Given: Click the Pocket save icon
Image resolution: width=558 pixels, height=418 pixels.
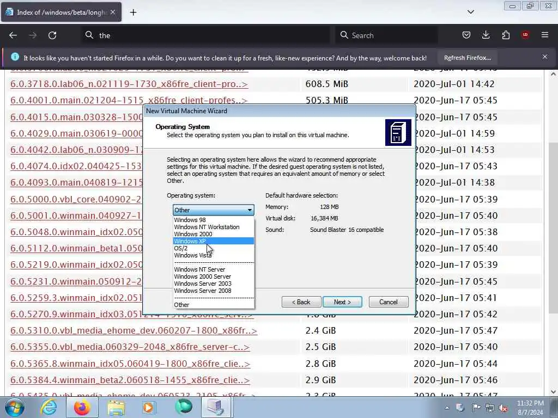Looking at the screenshot, I should (466, 35).
